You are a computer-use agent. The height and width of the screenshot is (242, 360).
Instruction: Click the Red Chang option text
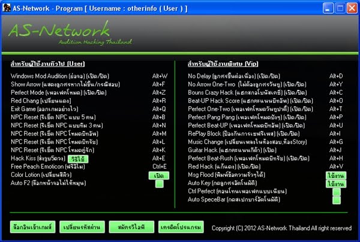(x=41, y=101)
